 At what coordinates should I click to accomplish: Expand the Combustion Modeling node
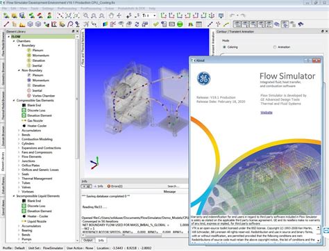19,139
